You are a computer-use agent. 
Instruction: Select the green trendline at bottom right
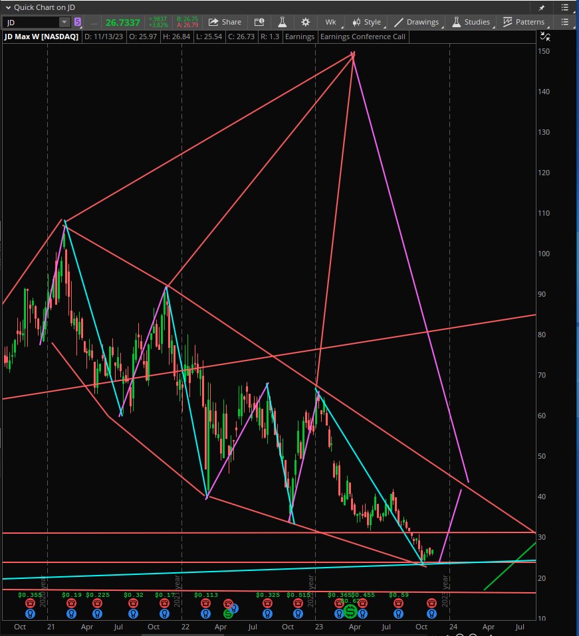[510, 566]
